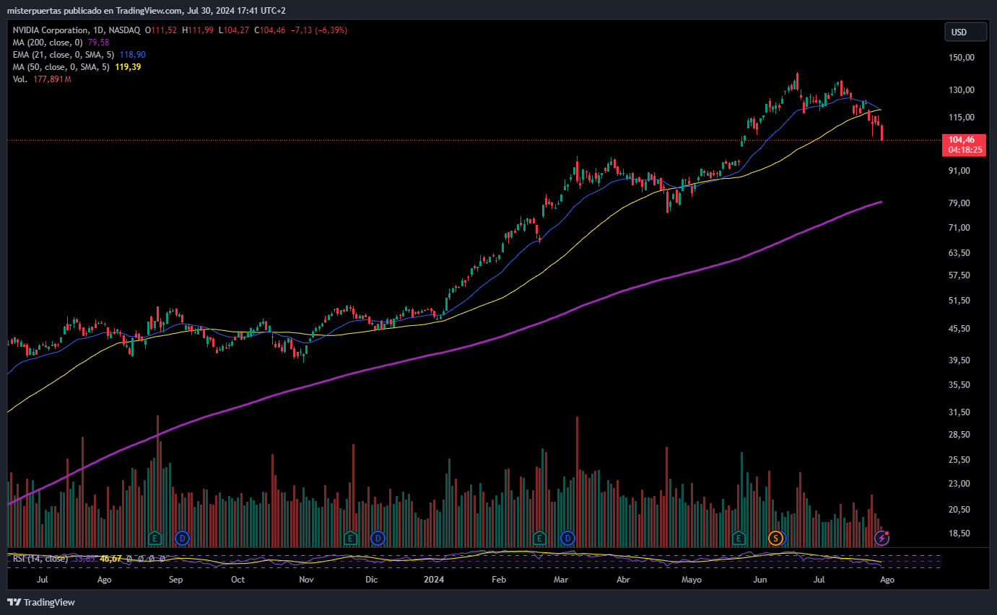The height and width of the screenshot is (615, 997).
Task: Click the 35,50 price axis label
Action: (x=958, y=385)
